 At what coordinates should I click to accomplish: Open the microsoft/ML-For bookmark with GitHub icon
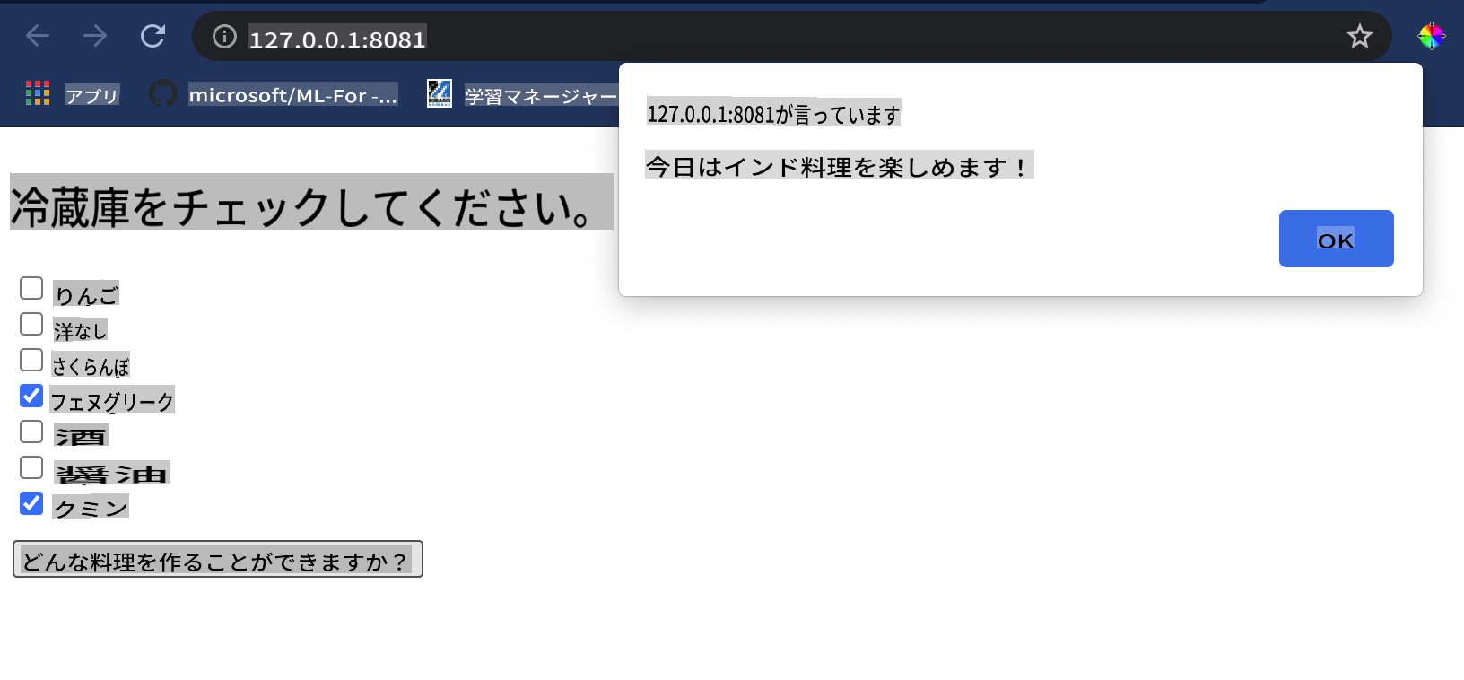tap(274, 94)
